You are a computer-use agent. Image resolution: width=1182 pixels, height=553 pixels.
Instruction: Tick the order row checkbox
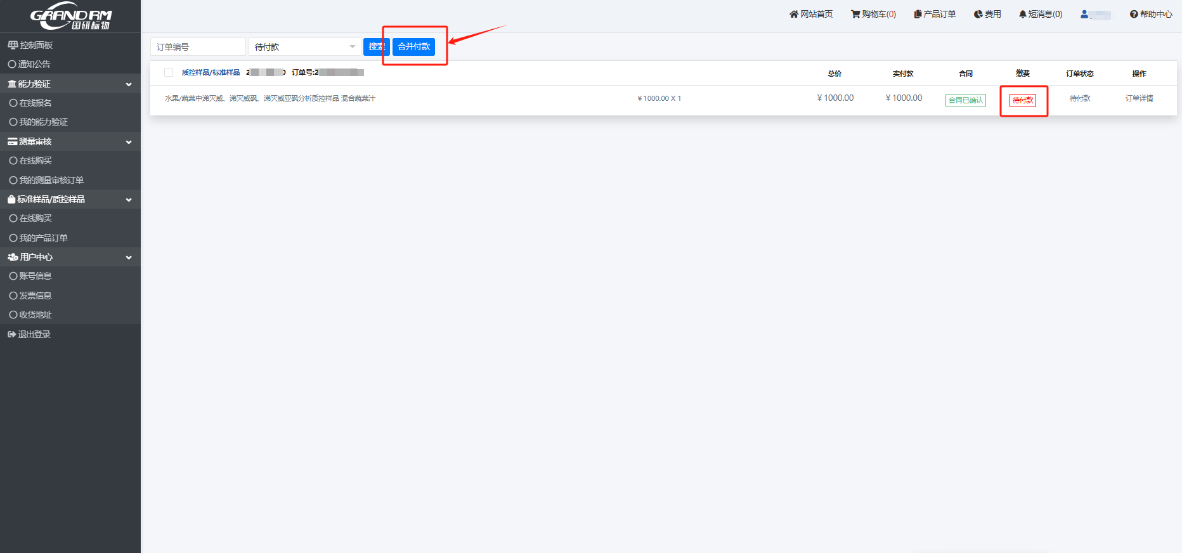coord(169,72)
